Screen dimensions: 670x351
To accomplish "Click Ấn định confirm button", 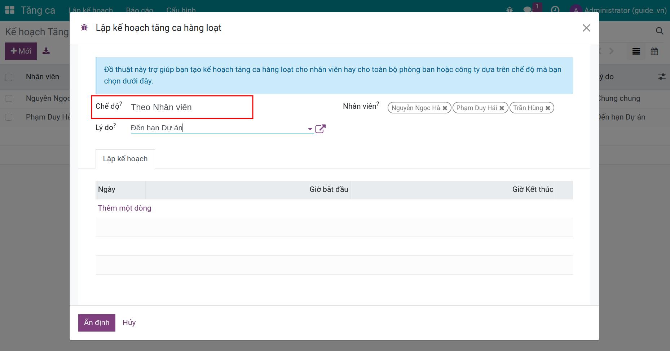I will pos(97,323).
